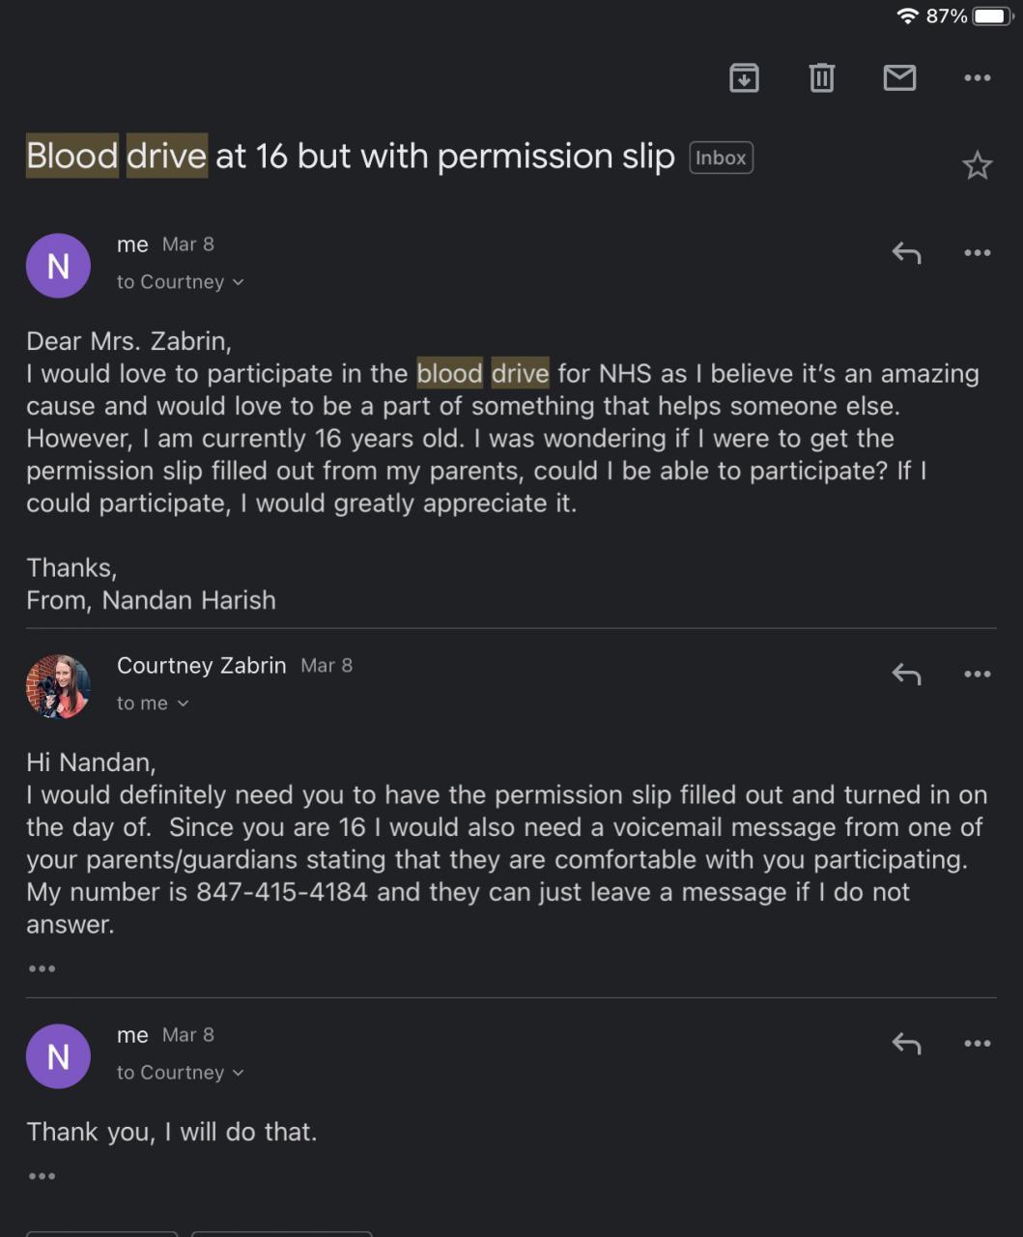
Task: Open more options for first message
Action: coord(977,253)
